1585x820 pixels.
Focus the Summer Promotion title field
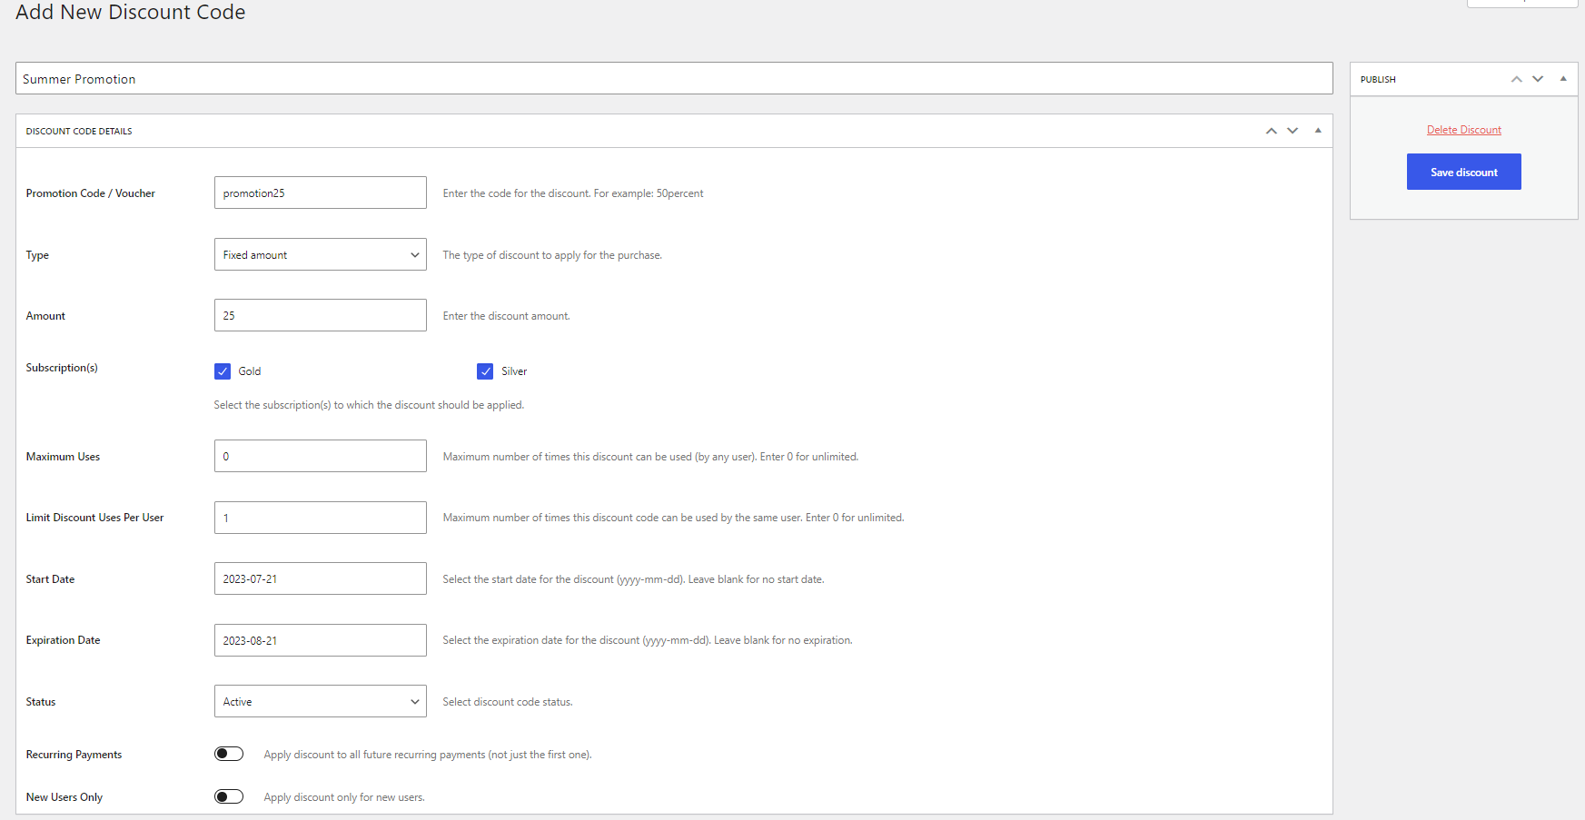pyautogui.click(x=673, y=79)
